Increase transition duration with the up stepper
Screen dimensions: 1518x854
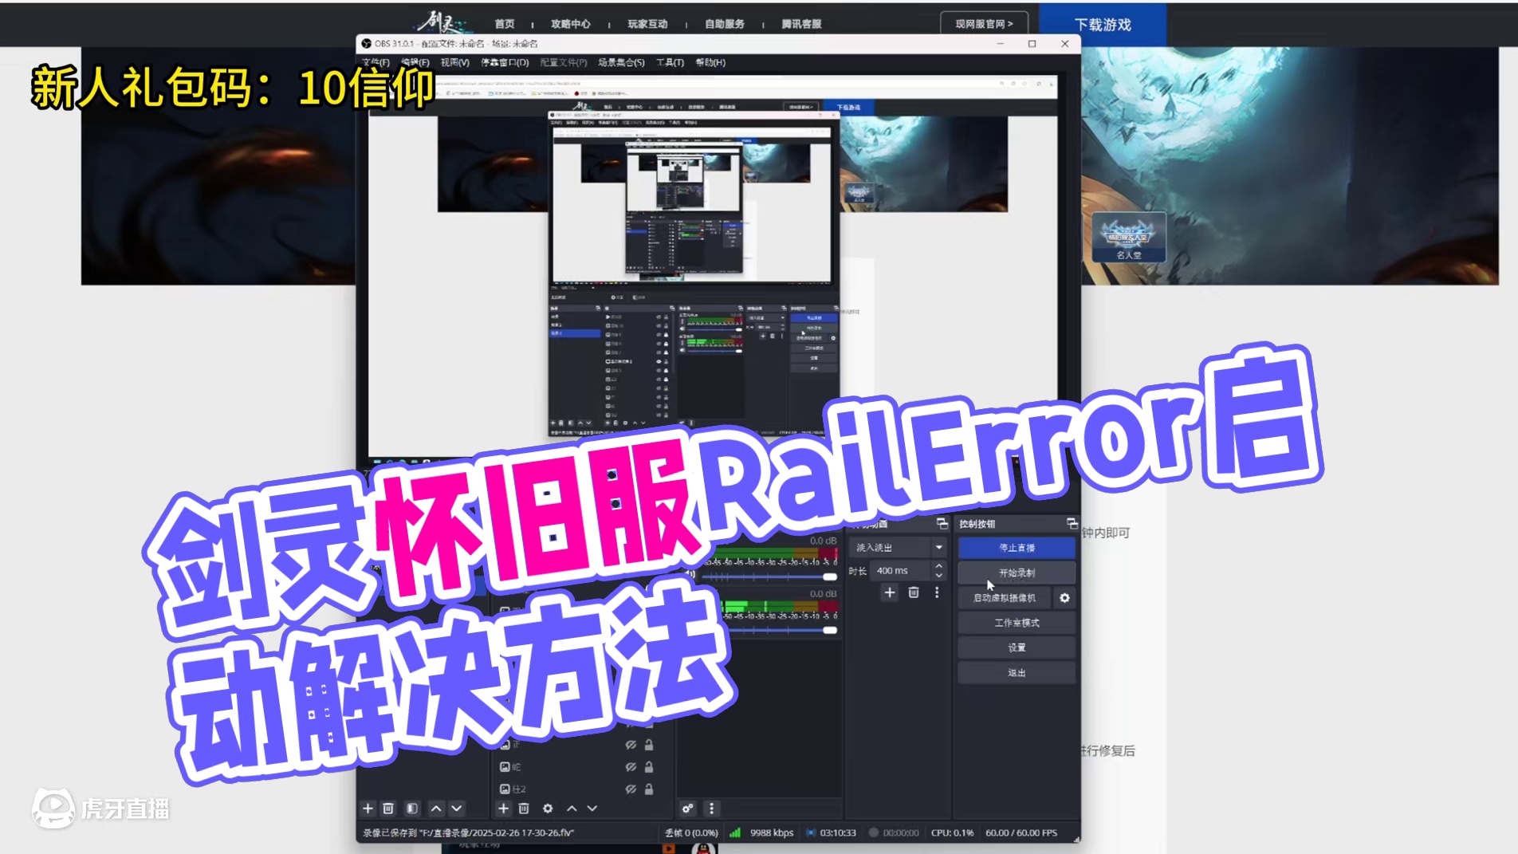tap(939, 566)
